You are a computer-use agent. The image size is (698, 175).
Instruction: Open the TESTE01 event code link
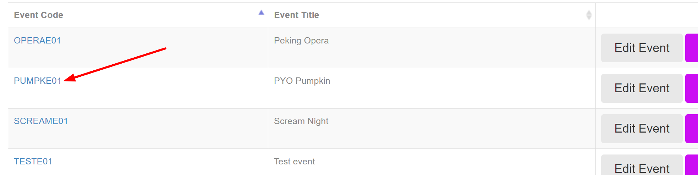(x=33, y=162)
